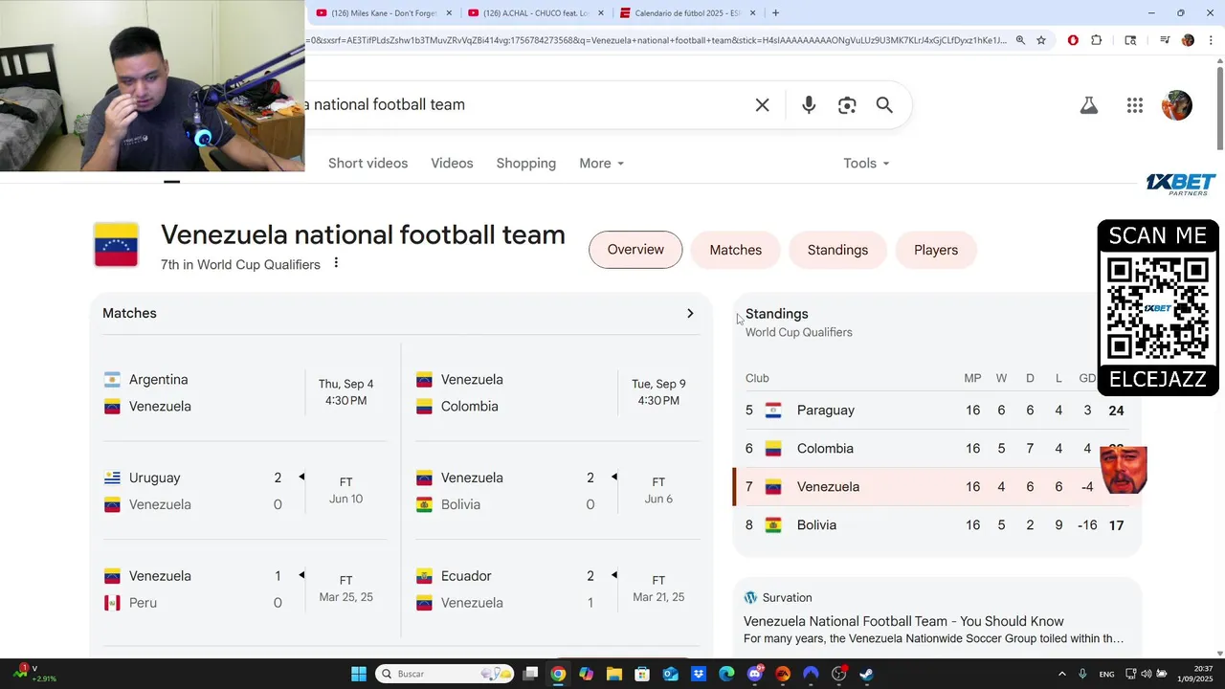Click the red Opera-style extension icon
The height and width of the screenshot is (689, 1225).
(1073, 40)
